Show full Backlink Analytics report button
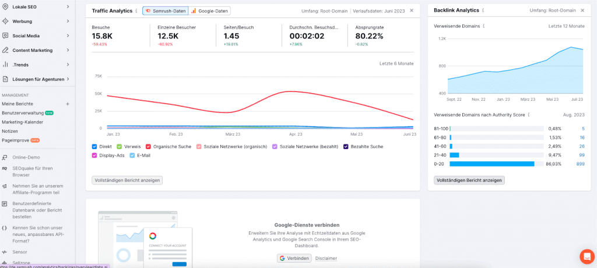This screenshot has height=268, width=597. coord(469,180)
